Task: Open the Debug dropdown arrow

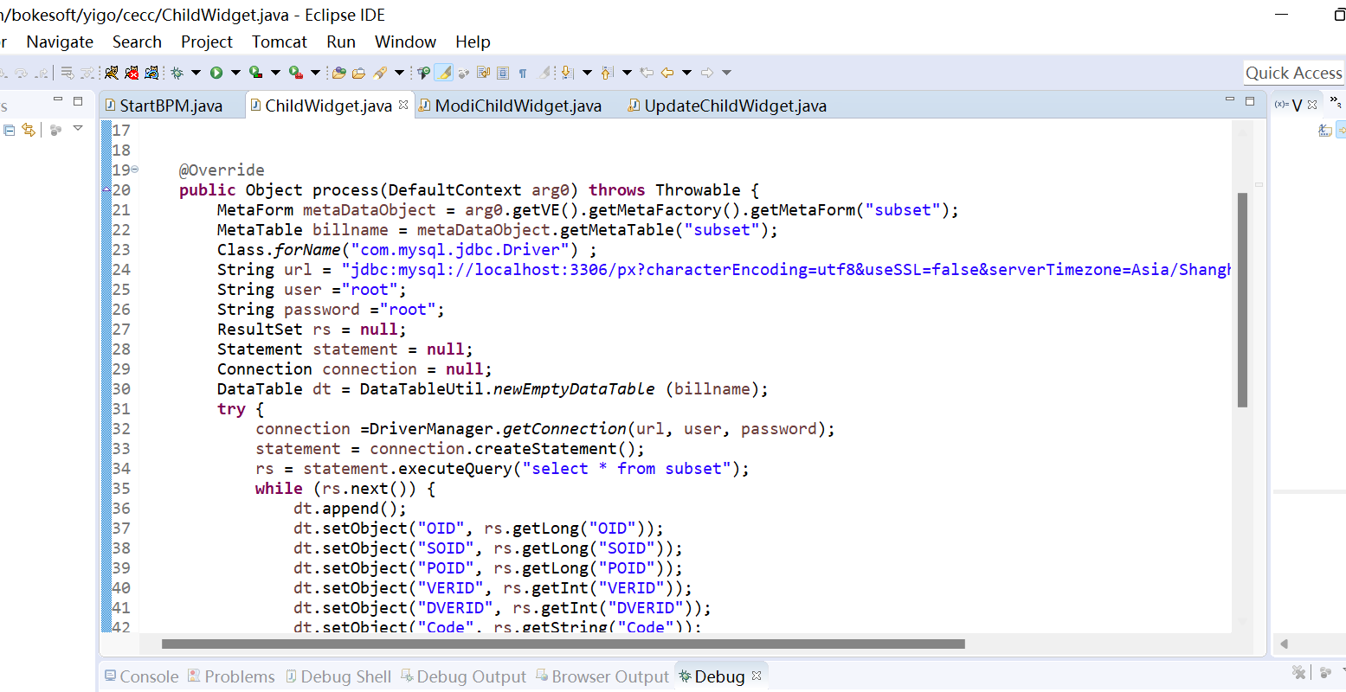Action: (196, 73)
